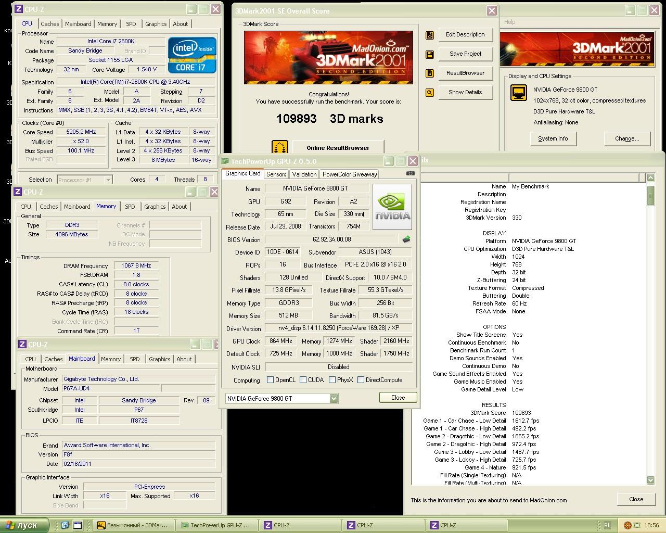The width and height of the screenshot is (666, 533).
Task: Click details list scrollbar up arrow
Action: click(651, 178)
